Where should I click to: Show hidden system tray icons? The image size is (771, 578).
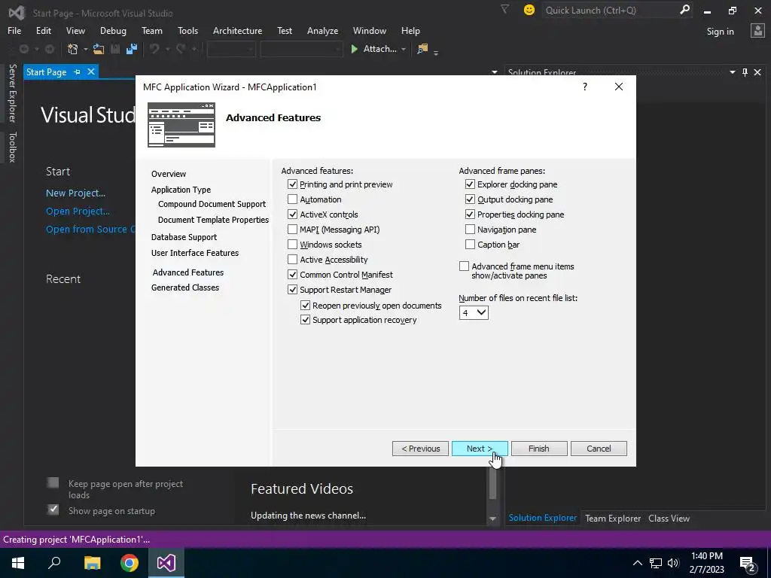637,563
